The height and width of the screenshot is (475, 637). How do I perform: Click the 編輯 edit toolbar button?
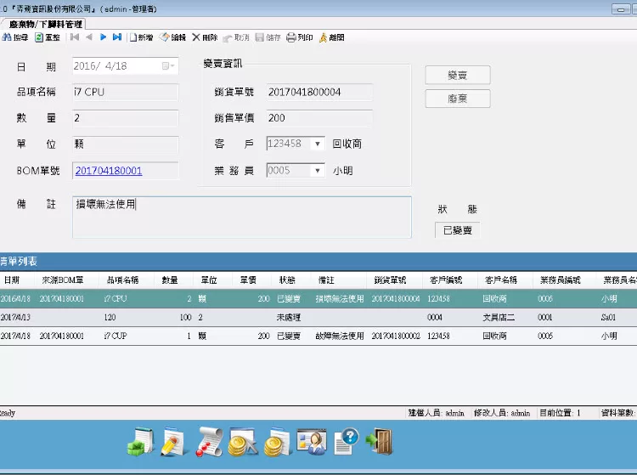tap(172, 37)
